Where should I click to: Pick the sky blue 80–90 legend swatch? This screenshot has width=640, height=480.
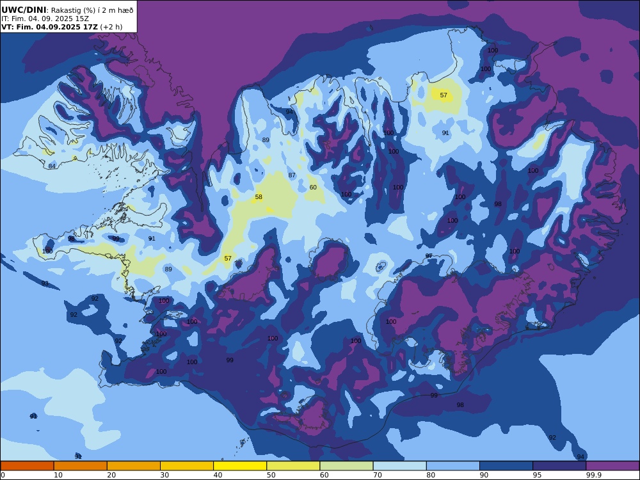point(453,466)
